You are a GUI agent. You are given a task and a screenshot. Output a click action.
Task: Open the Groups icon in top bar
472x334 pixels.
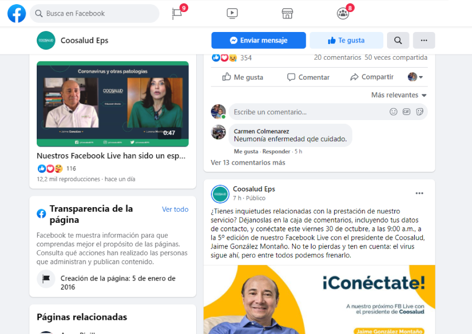click(x=343, y=14)
